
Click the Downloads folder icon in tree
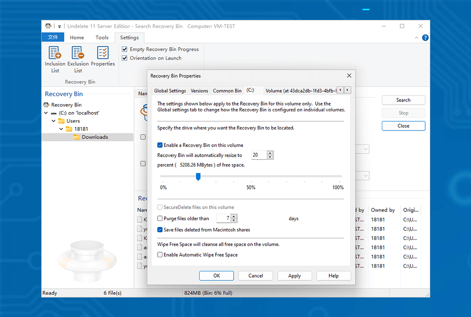point(77,137)
